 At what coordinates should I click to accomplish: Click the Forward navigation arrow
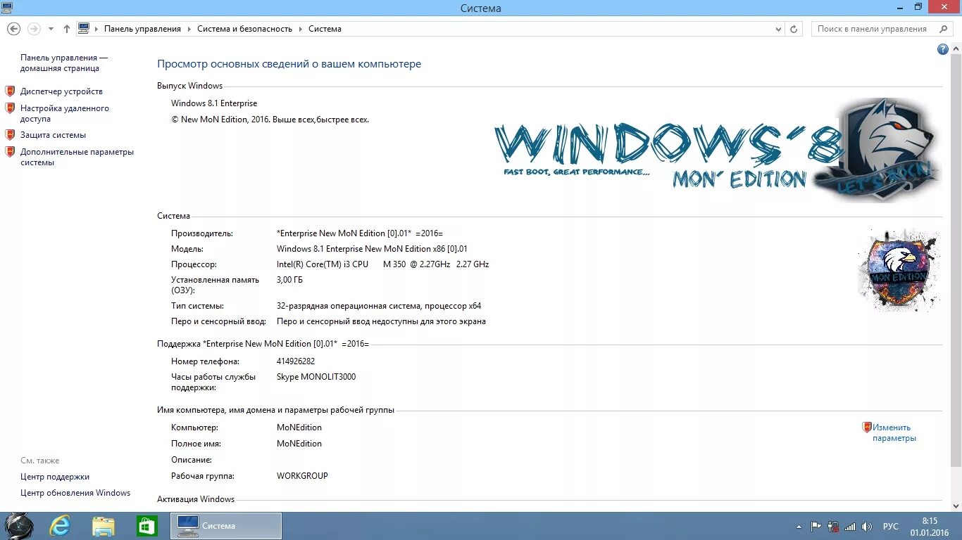[34, 29]
